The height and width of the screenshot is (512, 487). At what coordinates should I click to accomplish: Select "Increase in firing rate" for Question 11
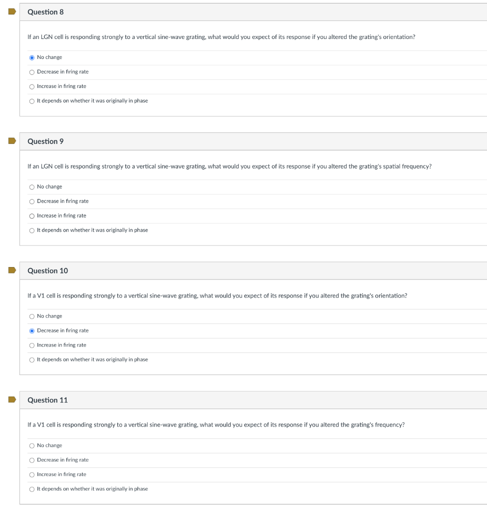click(x=32, y=474)
